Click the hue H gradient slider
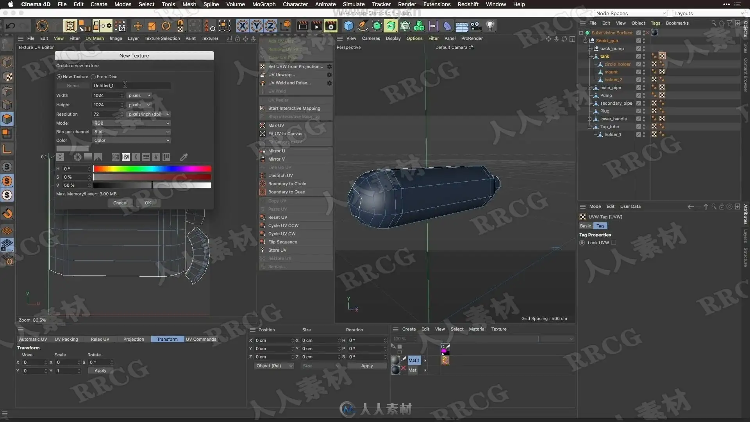This screenshot has height=422, width=750. click(x=152, y=169)
